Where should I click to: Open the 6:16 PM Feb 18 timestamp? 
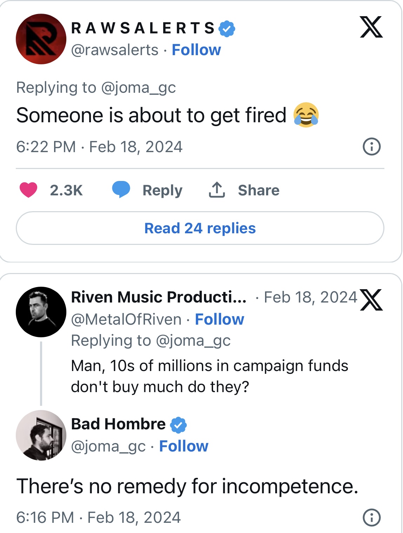point(99,517)
